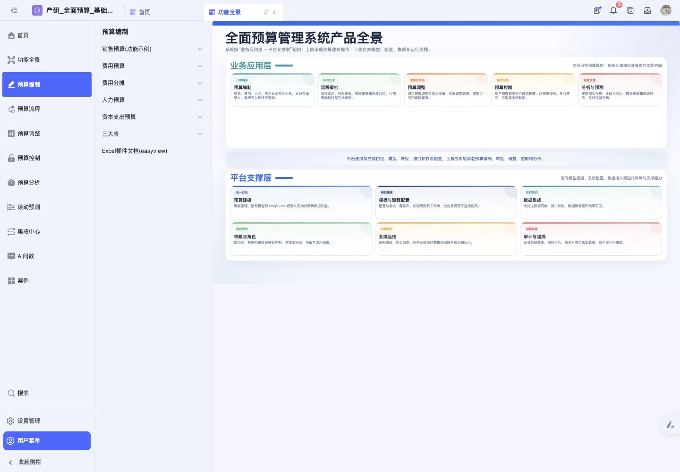Expand the 三大表 submenu
The image size is (680, 472).
(153, 134)
